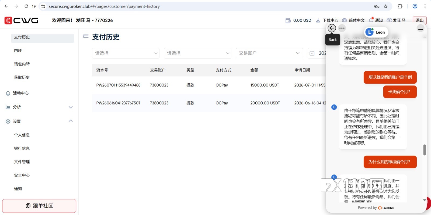The image size is (431, 215).
Task: Open 内转 in sidebar
Action: [x=18, y=51]
